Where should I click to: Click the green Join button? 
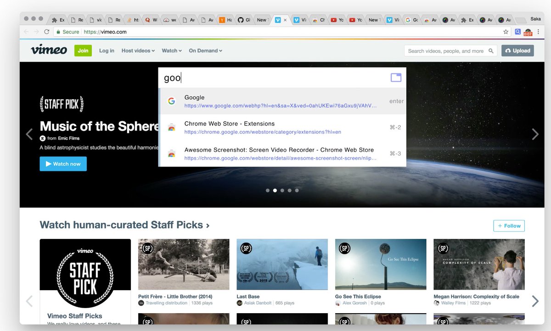(83, 50)
